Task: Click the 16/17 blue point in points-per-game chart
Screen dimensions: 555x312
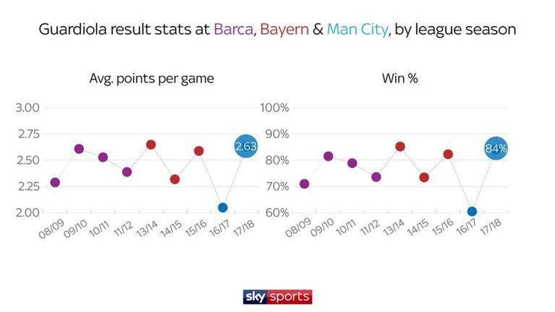Action: click(x=222, y=208)
